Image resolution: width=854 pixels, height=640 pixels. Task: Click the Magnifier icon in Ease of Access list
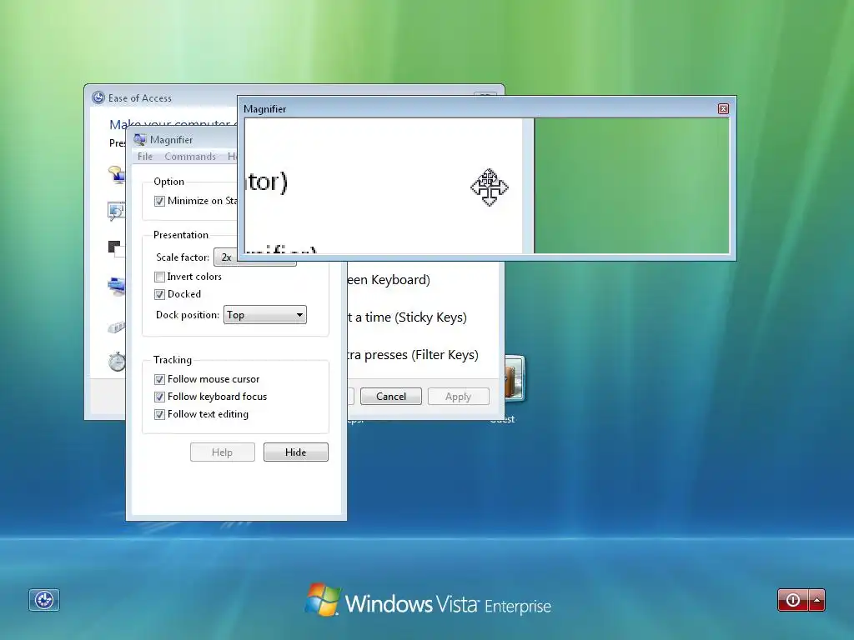(117, 211)
